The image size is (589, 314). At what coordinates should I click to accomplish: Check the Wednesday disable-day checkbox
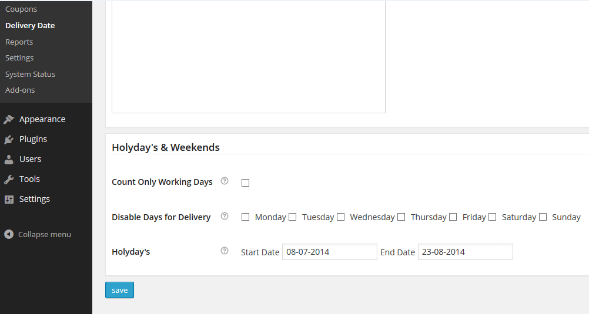coord(341,217)
